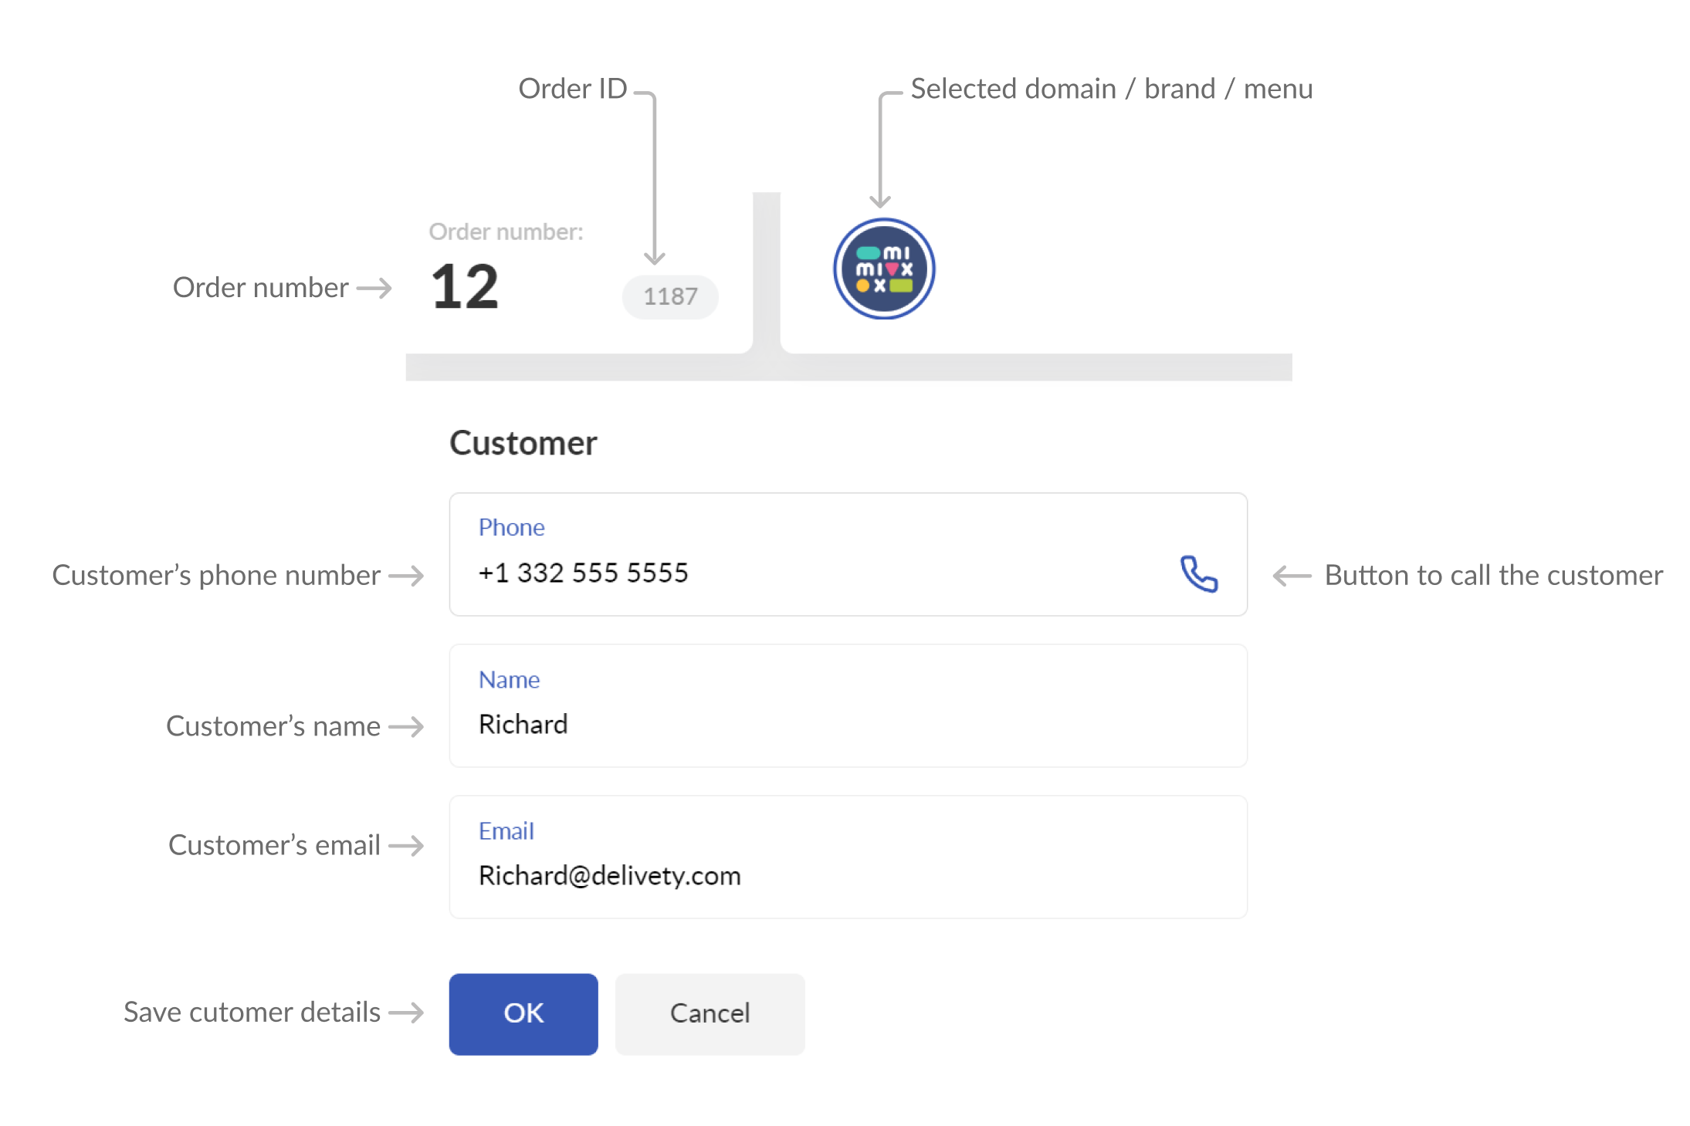Click the Email field label
Image resolution: width=1690 pixels, height=1126 pixels.
point(506,830)
